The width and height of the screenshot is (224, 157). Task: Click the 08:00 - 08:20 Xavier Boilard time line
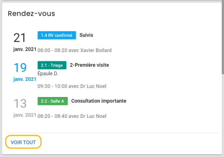[75, 50]
